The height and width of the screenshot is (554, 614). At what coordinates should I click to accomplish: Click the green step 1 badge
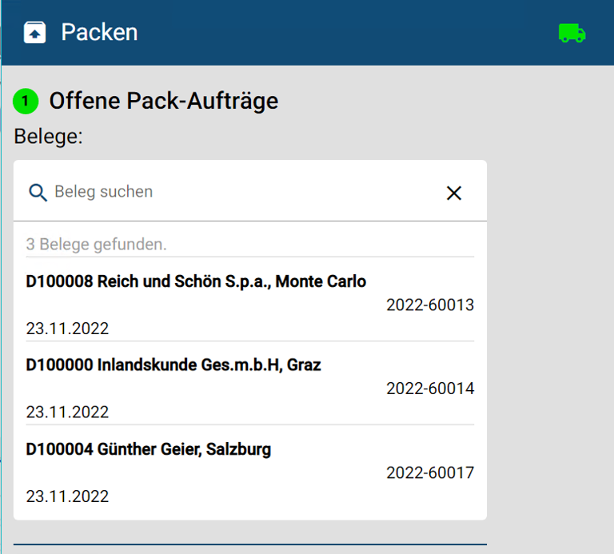click(x=26, y=102)
